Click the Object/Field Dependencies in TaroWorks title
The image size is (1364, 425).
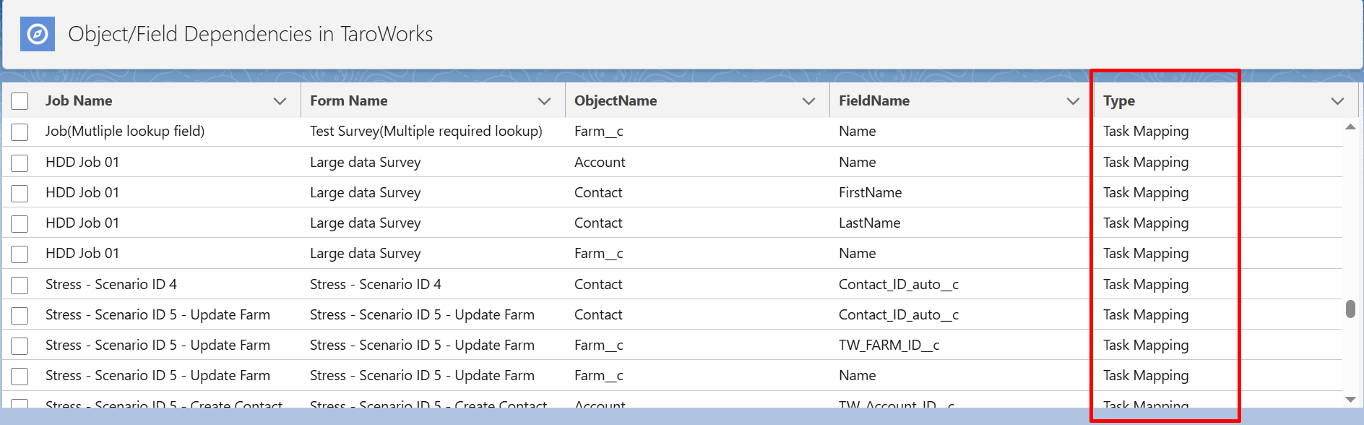coord(251,34)
